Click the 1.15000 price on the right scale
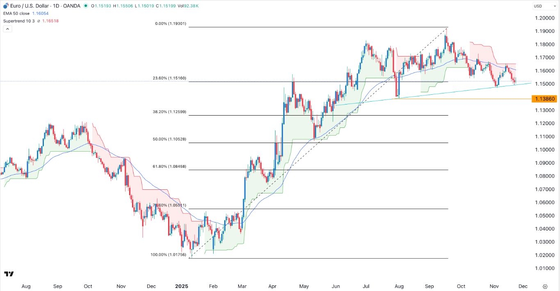 [545, 84]
